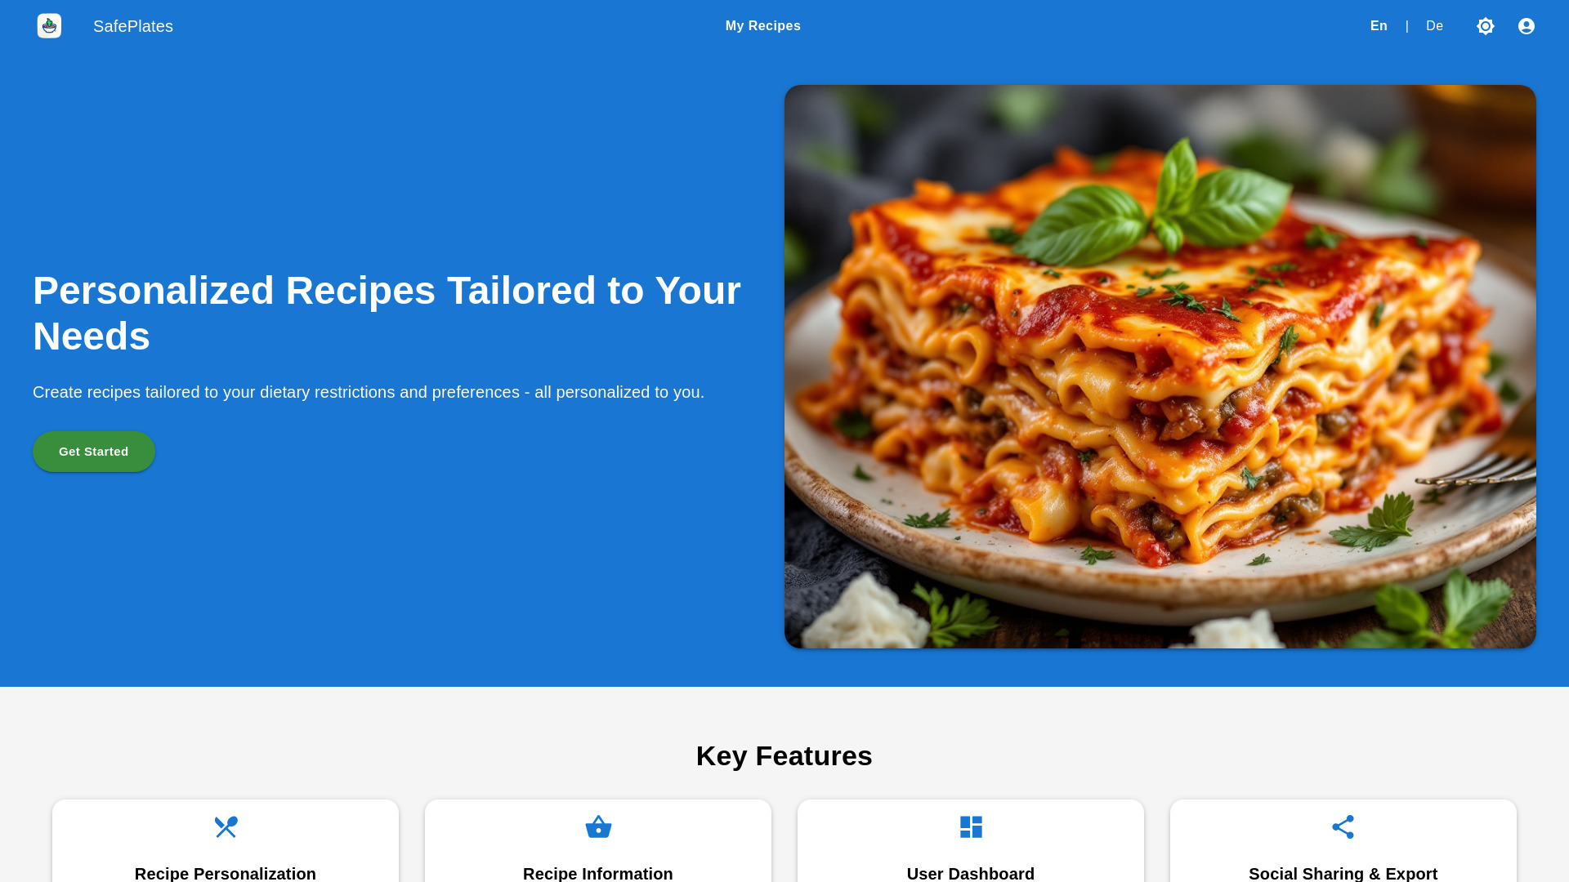Image resolution: width=1569 pixels, height=882 pixels.
Task: Click the Social Sharing & Export icon
Action: (x=1343, y=826)
